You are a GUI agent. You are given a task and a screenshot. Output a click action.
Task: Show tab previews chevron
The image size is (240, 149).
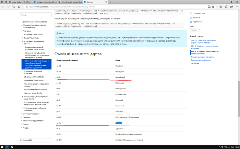(114, 2)
